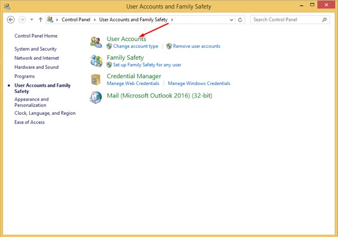Open Mail (Microsoft Outlook 2016) (32-bit)
Viewport: 338px width, 237px height.
pyautogui.click(x=160, y=96)
